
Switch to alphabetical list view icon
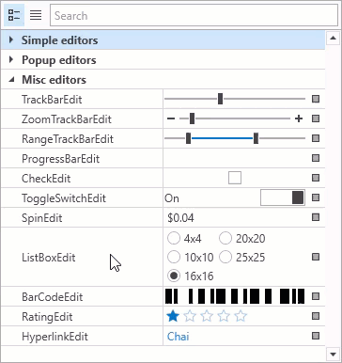[36, 15]
